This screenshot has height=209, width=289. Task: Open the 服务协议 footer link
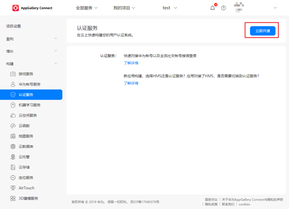click(x=211, y=200)
